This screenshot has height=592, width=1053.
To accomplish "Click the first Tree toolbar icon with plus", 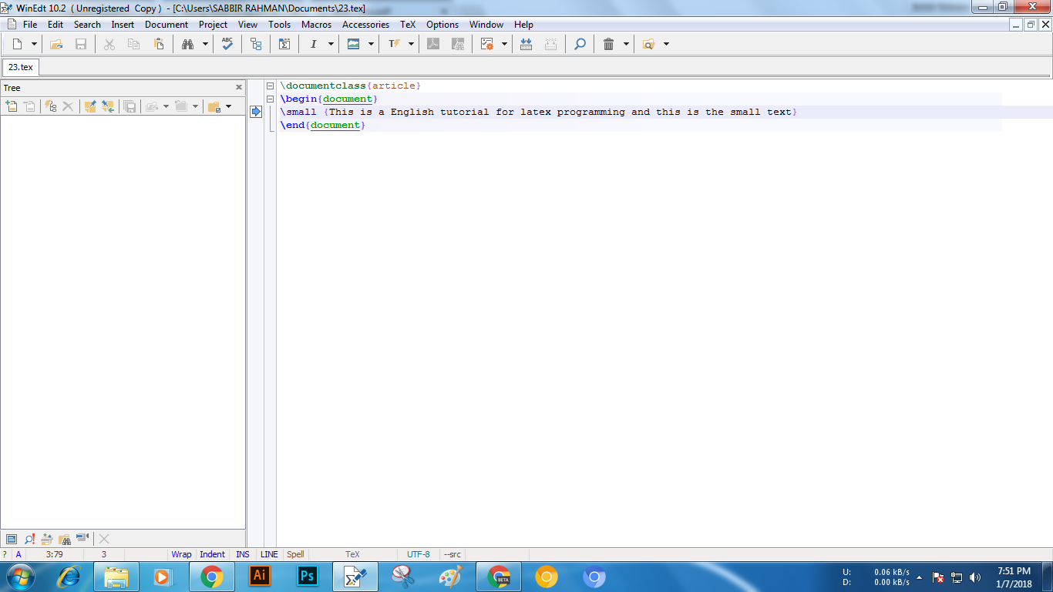I will click(x=12, y=106).
